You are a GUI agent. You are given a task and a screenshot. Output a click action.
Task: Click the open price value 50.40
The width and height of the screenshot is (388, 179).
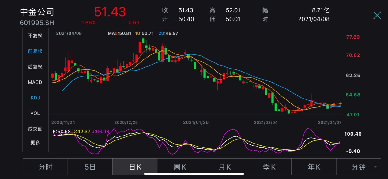(x=186, y=19)
